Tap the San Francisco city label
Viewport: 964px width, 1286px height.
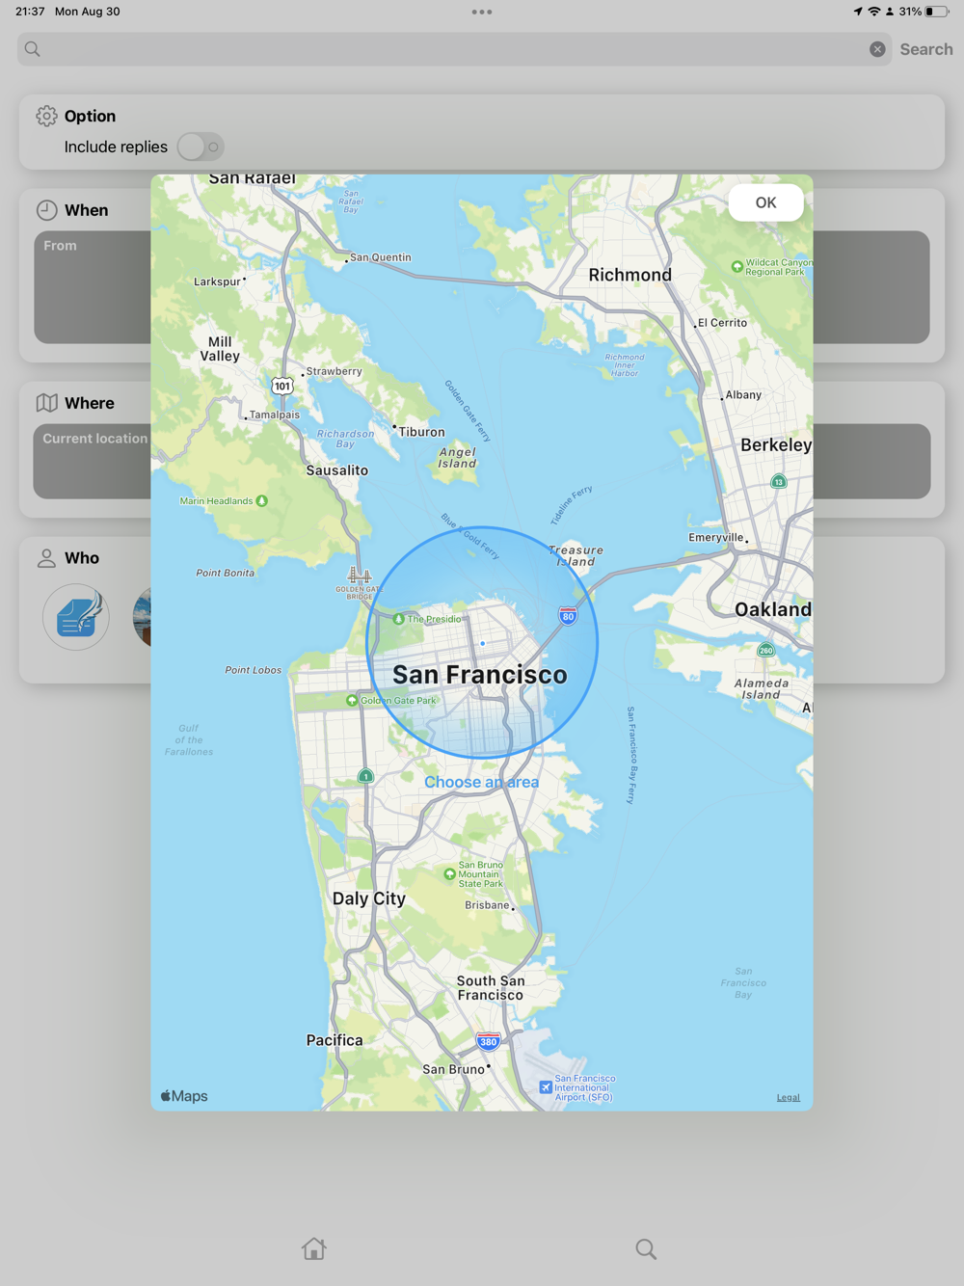480,675
